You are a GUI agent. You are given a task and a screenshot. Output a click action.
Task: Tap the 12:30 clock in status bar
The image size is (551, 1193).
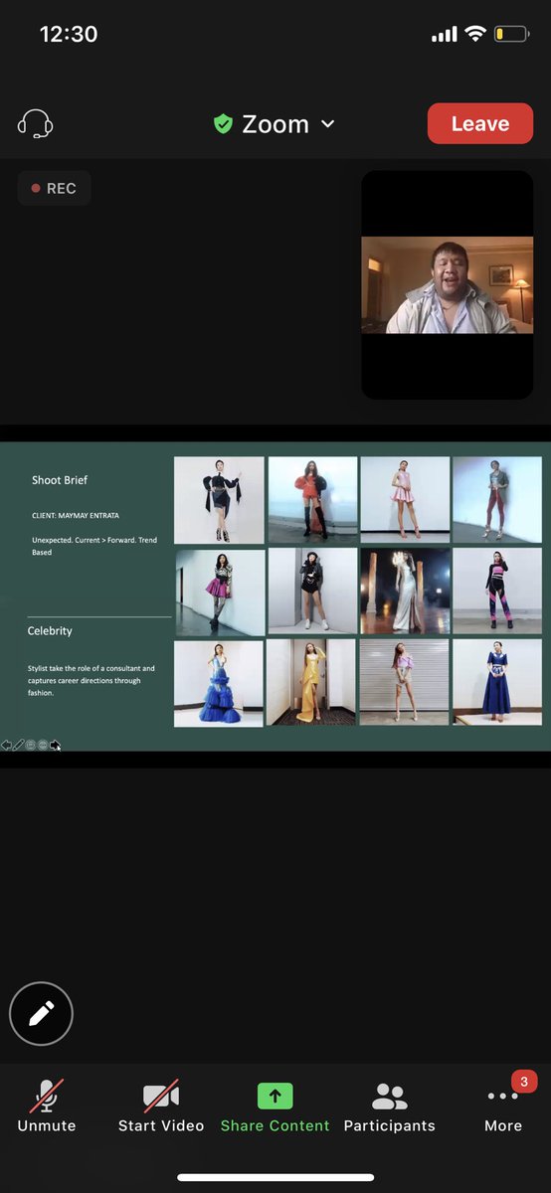tap(69, 34)
